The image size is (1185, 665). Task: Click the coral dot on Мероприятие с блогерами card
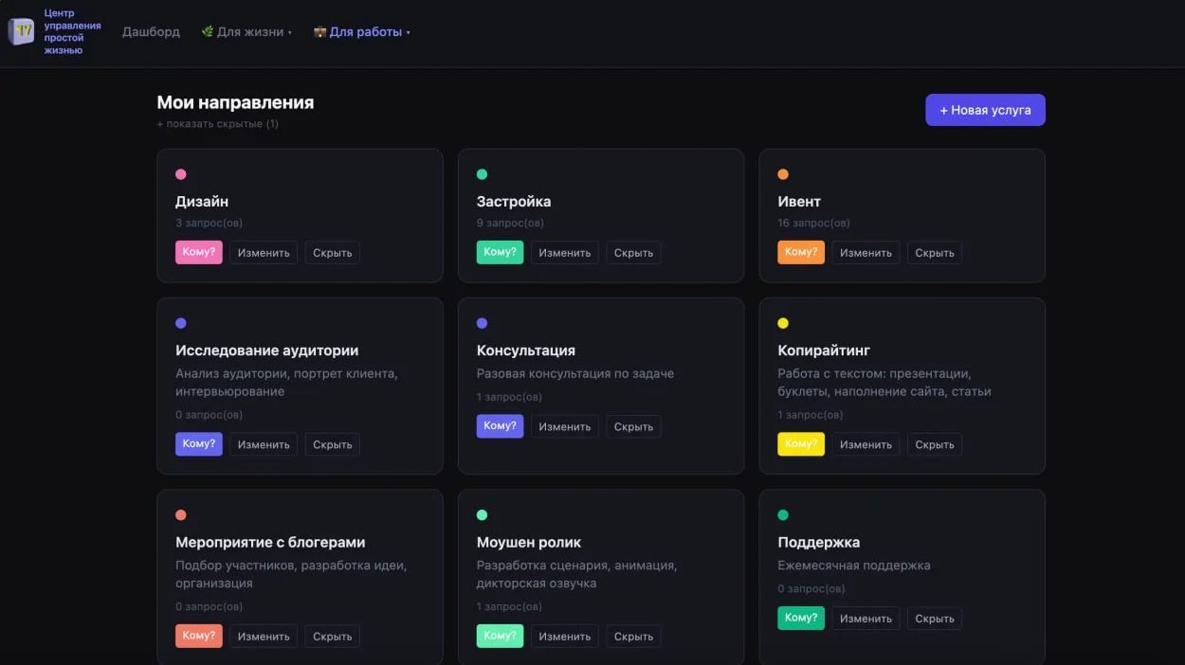[181, 515]
